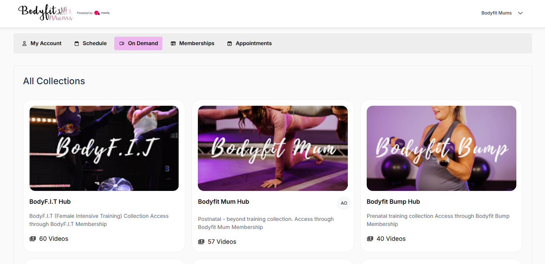Click the Bodyfit Mums logo

click(x=46, y=13)
